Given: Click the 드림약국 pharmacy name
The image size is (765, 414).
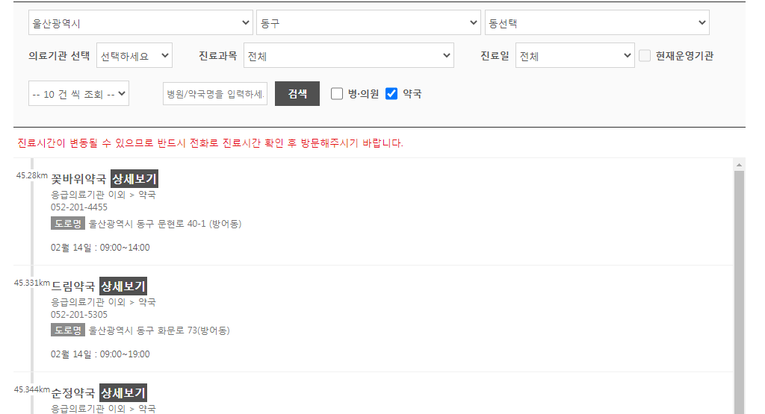Looking at the screenshot, I should (x=73, y=286).
